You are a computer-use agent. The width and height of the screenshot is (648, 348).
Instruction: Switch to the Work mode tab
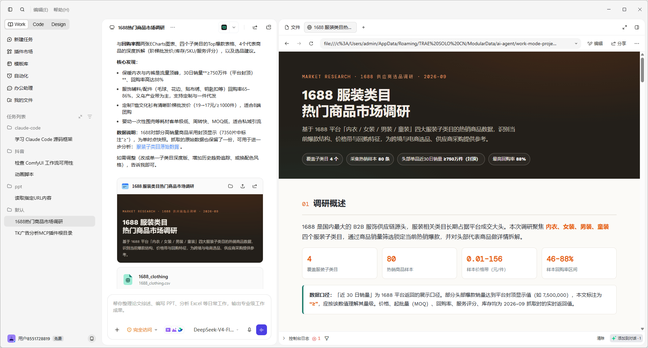tap(17, 24)
